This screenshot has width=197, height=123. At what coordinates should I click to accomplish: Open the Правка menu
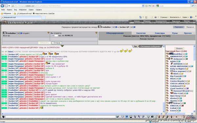[10, 10]
